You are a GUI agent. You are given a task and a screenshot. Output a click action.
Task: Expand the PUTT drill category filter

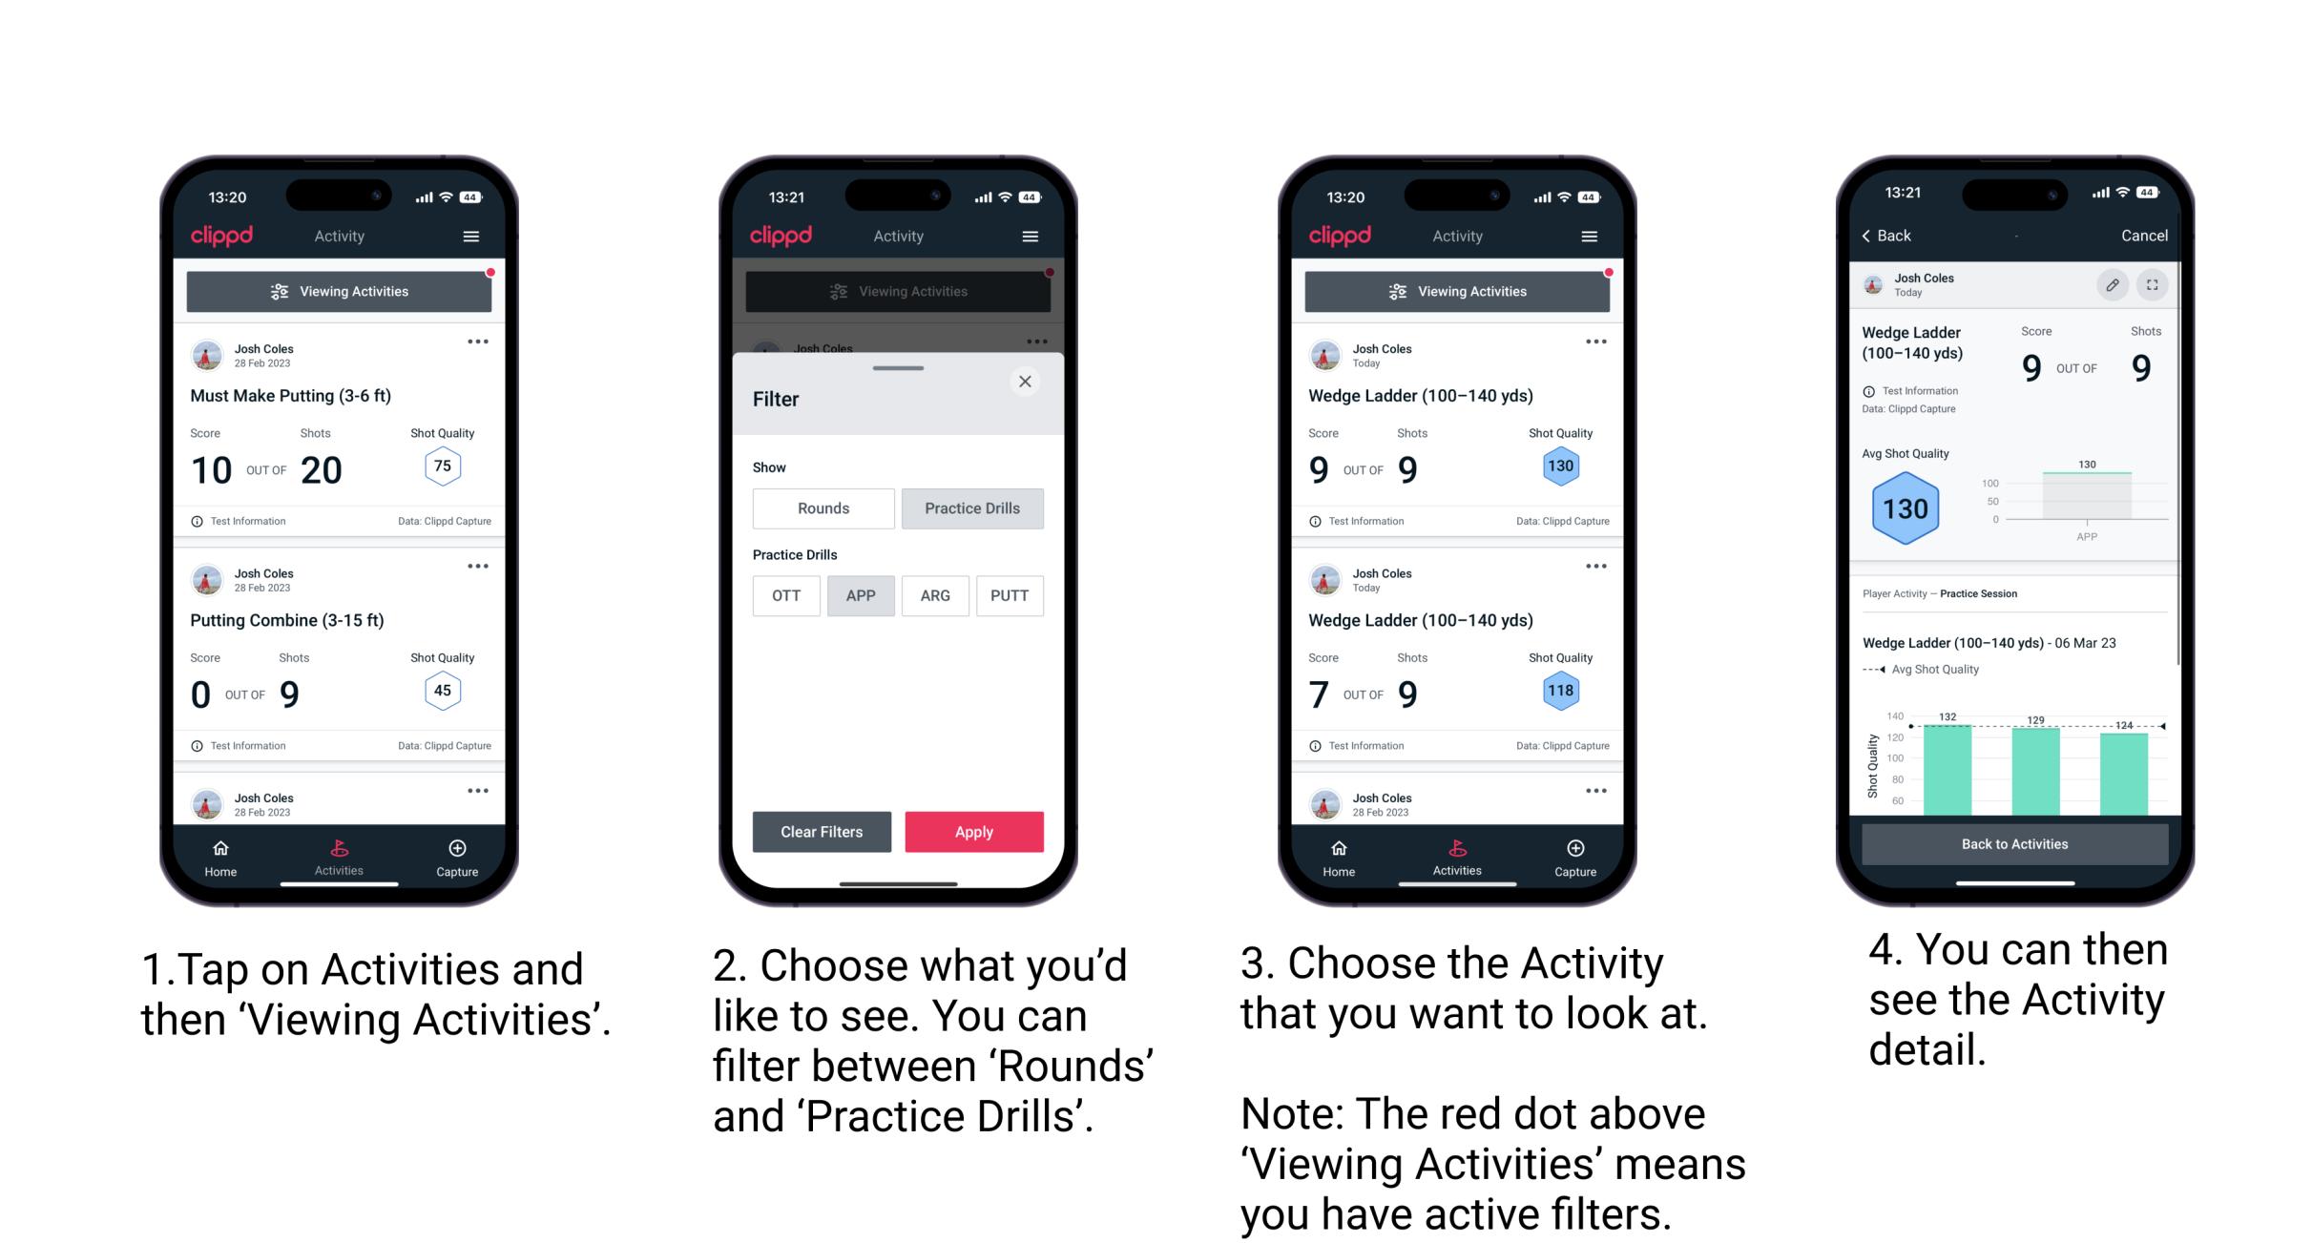pyautogui.click(x=1008, y=595)
